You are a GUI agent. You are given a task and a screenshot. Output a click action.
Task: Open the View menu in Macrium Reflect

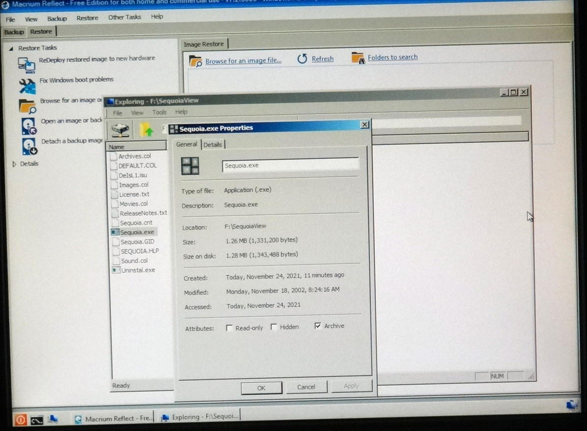(31, 19)
